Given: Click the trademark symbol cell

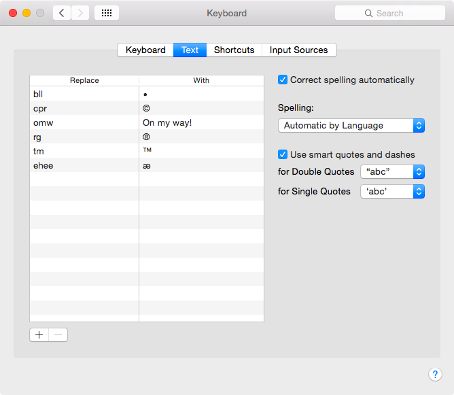Looking at the screenshot, I should point(202,150).
